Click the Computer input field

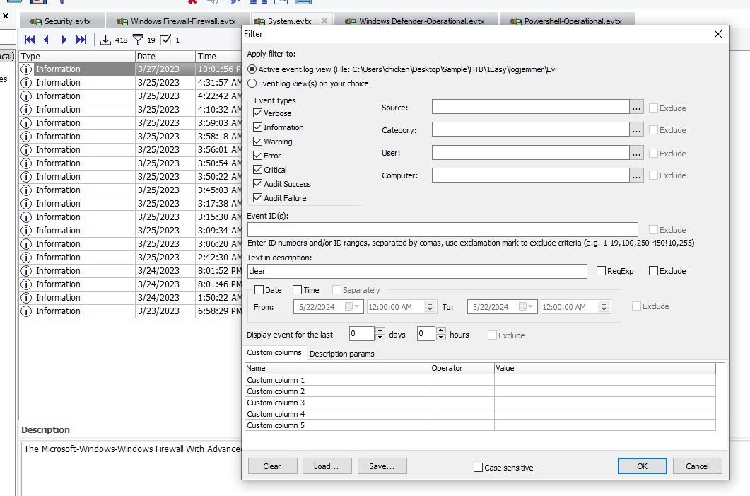click(x=530, y=175)
